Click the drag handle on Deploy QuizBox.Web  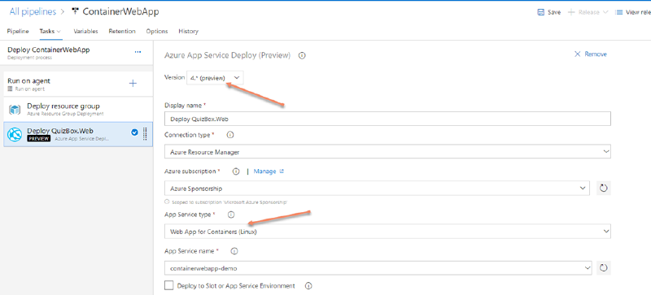click(x=145, y=133)
